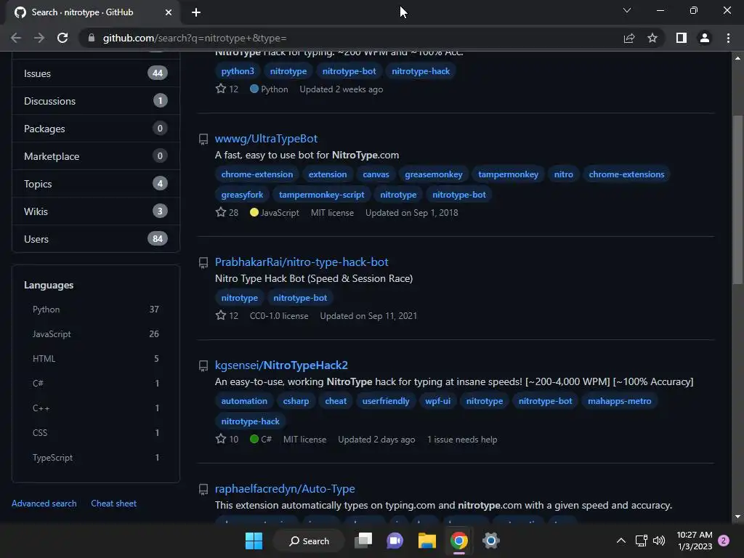Show hidden system tray icons
This screenshot has height=558, width=744.
620,541
